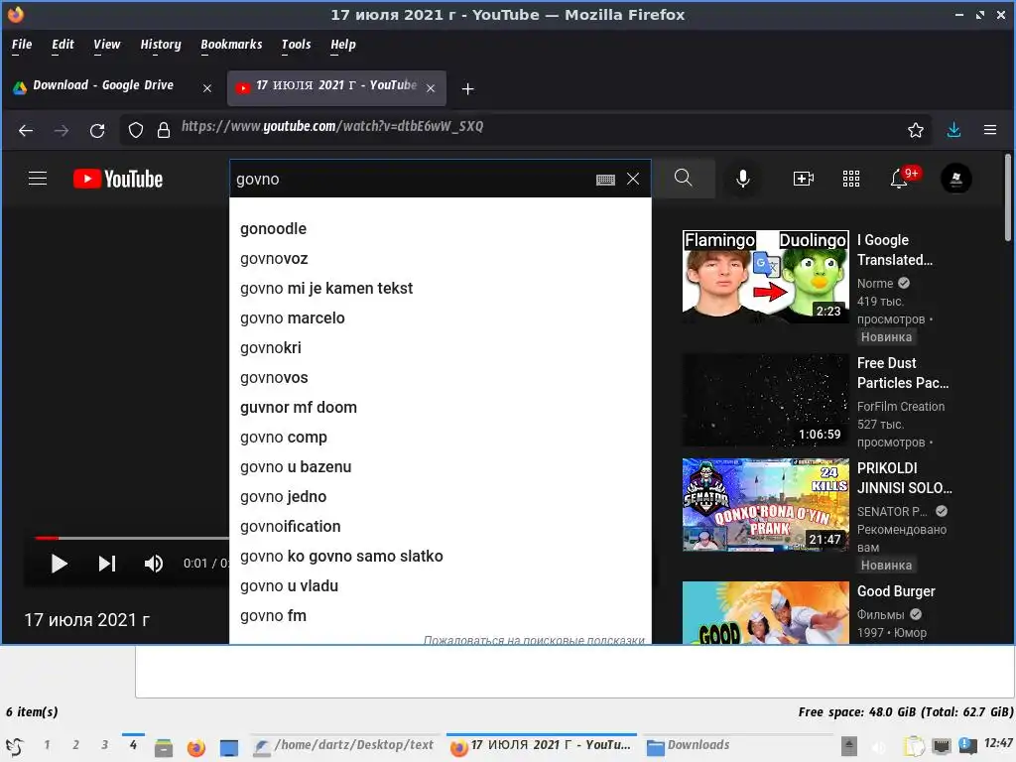Image resolution: width=1016 pixels, height=762 pixels.
Task: Open the Bookmarks menu
Action: click(231, 45)
